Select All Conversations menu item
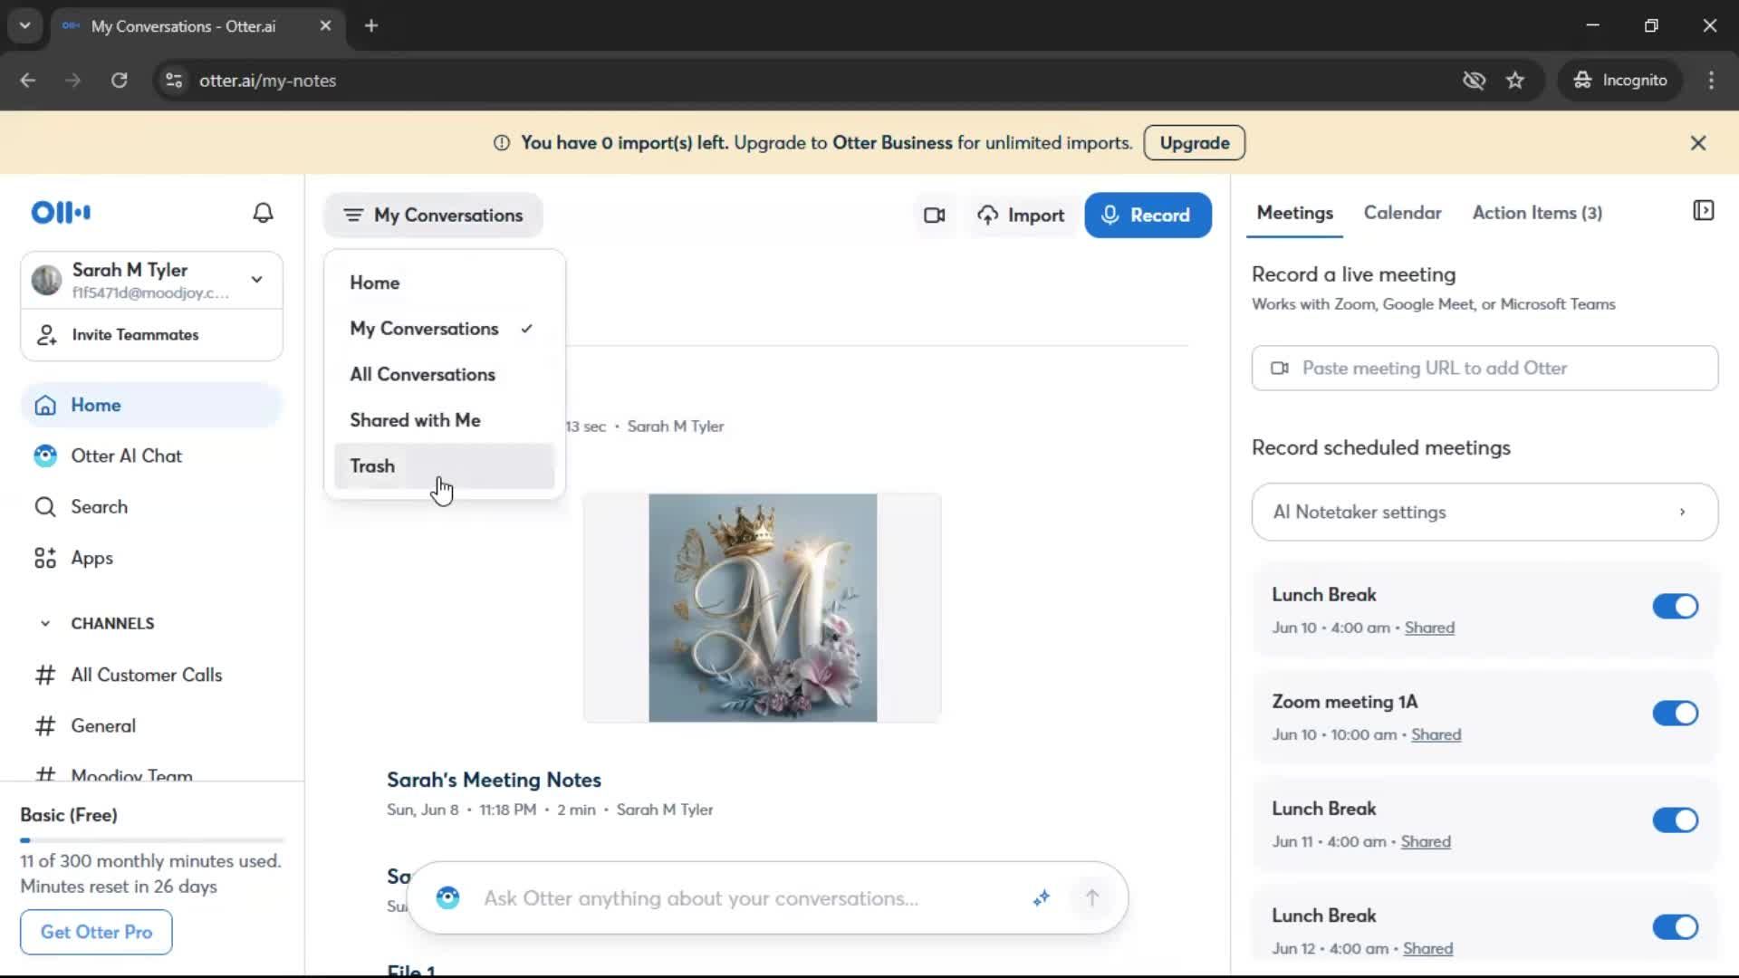 click(444, 375)
